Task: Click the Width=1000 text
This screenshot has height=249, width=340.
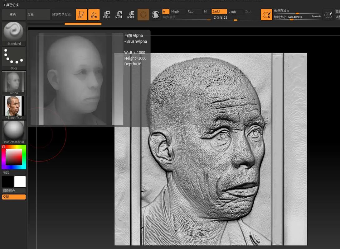Action: pyautogui.click(x=135, y=53)
